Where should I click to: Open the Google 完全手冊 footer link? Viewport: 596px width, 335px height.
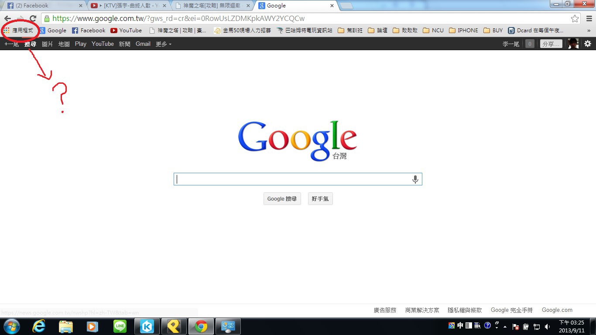[x=512, y=310]
